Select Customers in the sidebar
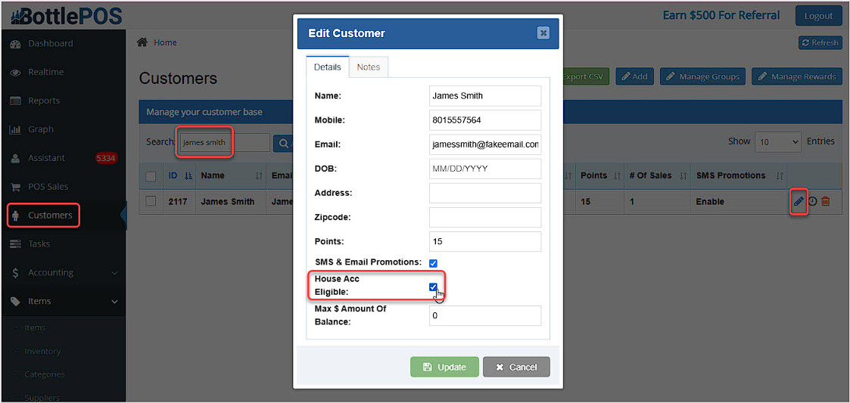 click(x=49, y=215)
